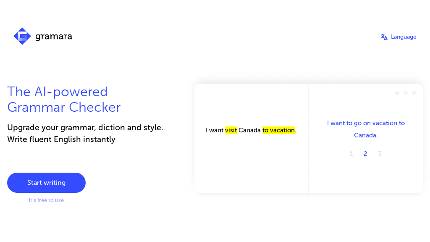Screen dimensions: 430x242
Task: Click the translate icon beside Language
Action: pyautogui.click(x=384, y=37)
